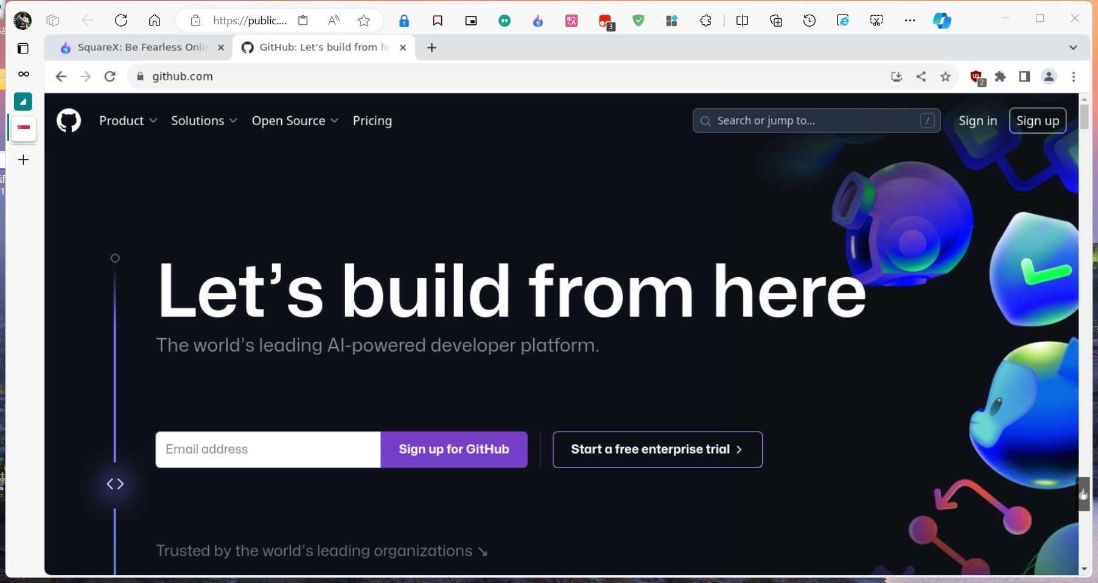Click the bookmark extension icon
1098x583 pixels.
click(438, 21)
